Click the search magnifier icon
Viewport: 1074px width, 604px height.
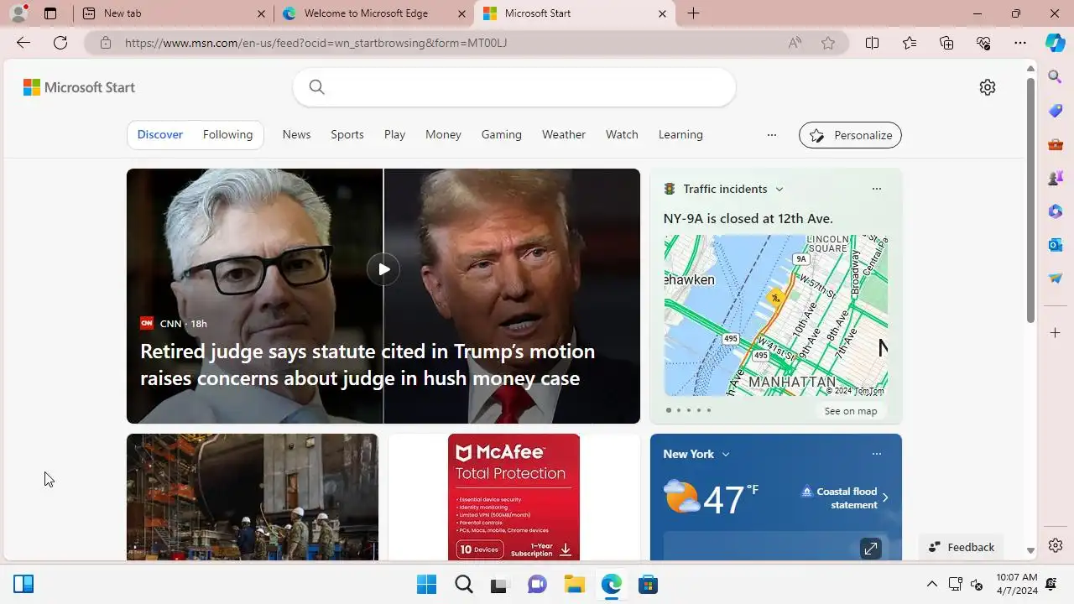[316, 87]
